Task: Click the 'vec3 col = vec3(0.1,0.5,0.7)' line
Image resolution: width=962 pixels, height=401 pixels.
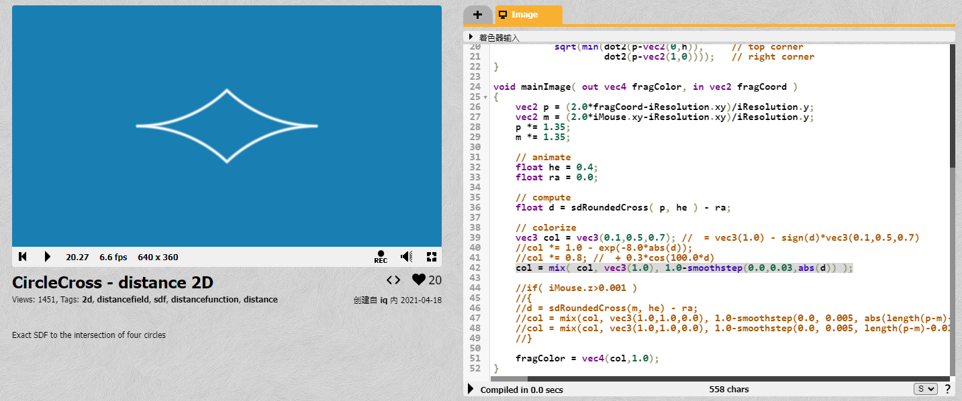Action: [x=717, y=237]
